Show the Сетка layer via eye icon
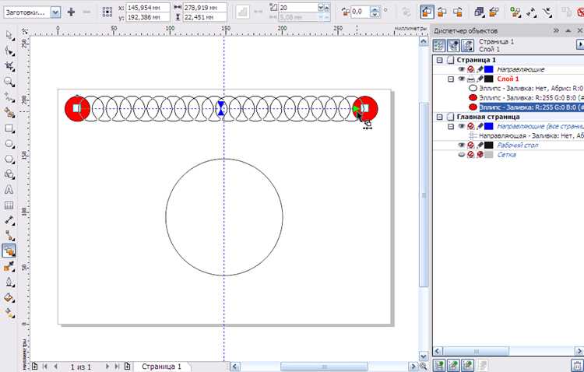Image resolution: width=584 pixels, height=372 pixels. pyautogui.click(x=461, y=155)
